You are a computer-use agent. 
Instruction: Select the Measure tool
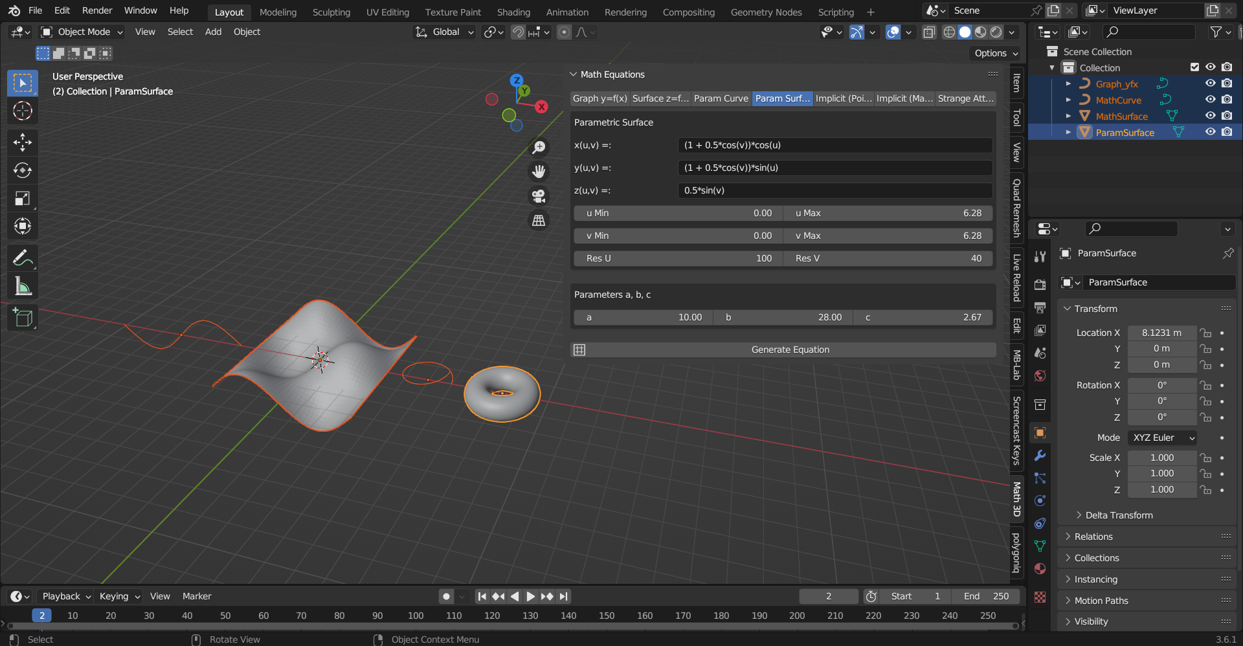[x=23, y=285]
